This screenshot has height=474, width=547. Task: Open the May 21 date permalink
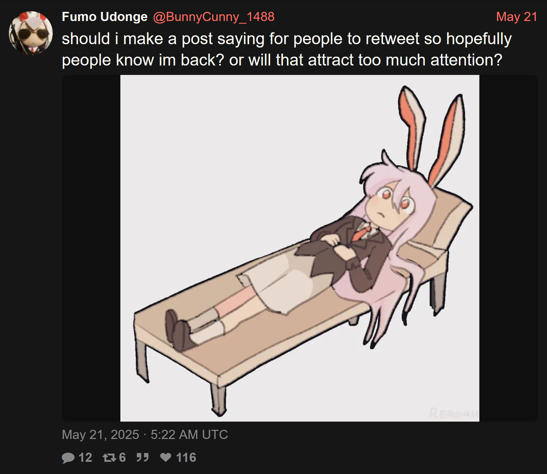[x=517, y=17]
